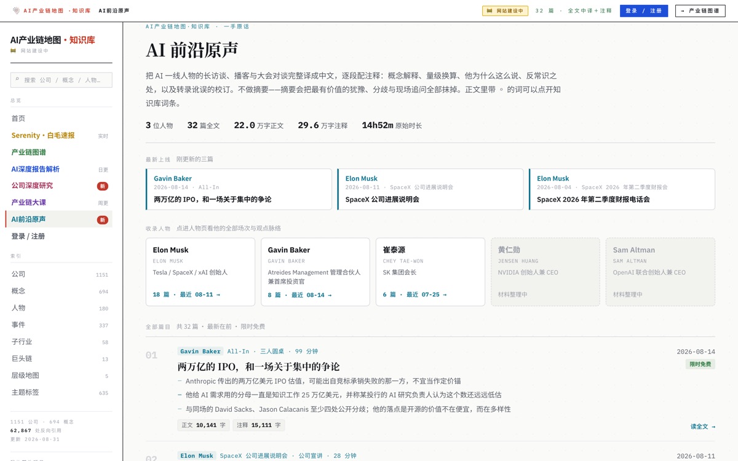
Task: Click the AI产业链地图 · 知识库 top bar link
Action: [57, 11]
